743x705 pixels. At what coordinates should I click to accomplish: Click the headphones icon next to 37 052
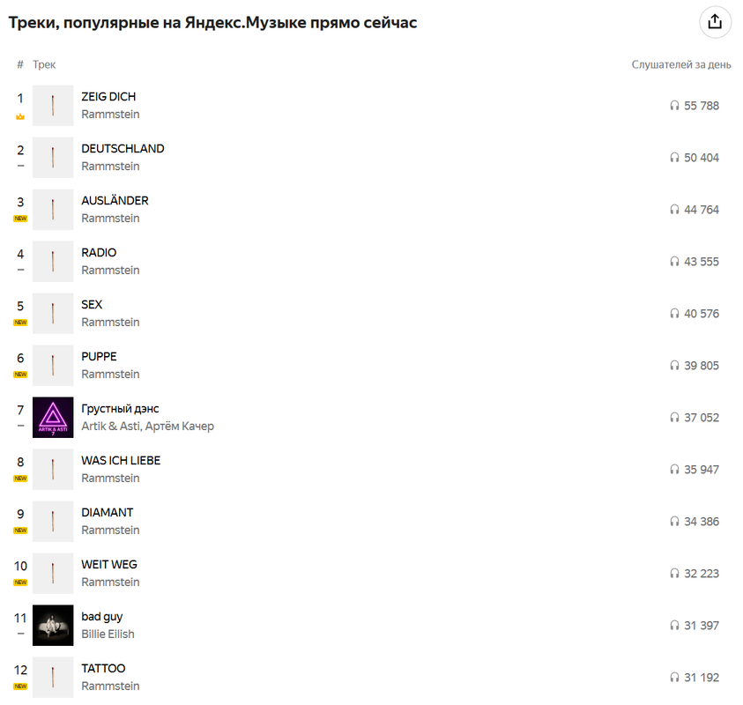tap(675, 418)
